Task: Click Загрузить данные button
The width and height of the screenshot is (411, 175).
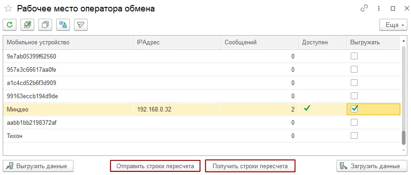Action: (x=372, y=166)
